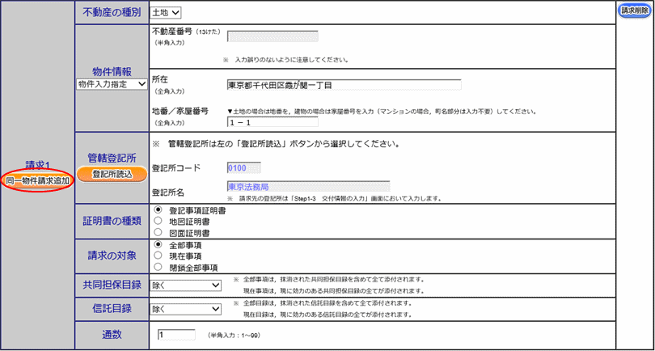Click the 管轄登記所 heading
This screenshot has width=655, height=351.
click(x=112, y=158)
